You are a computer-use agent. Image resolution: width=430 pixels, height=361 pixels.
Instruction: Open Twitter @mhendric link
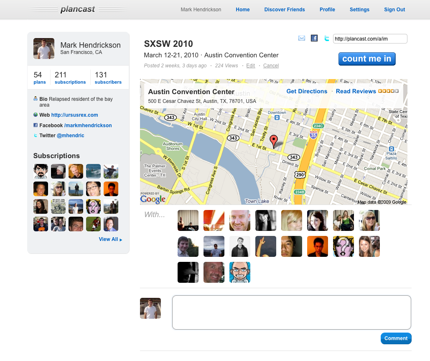click(70, 136)
